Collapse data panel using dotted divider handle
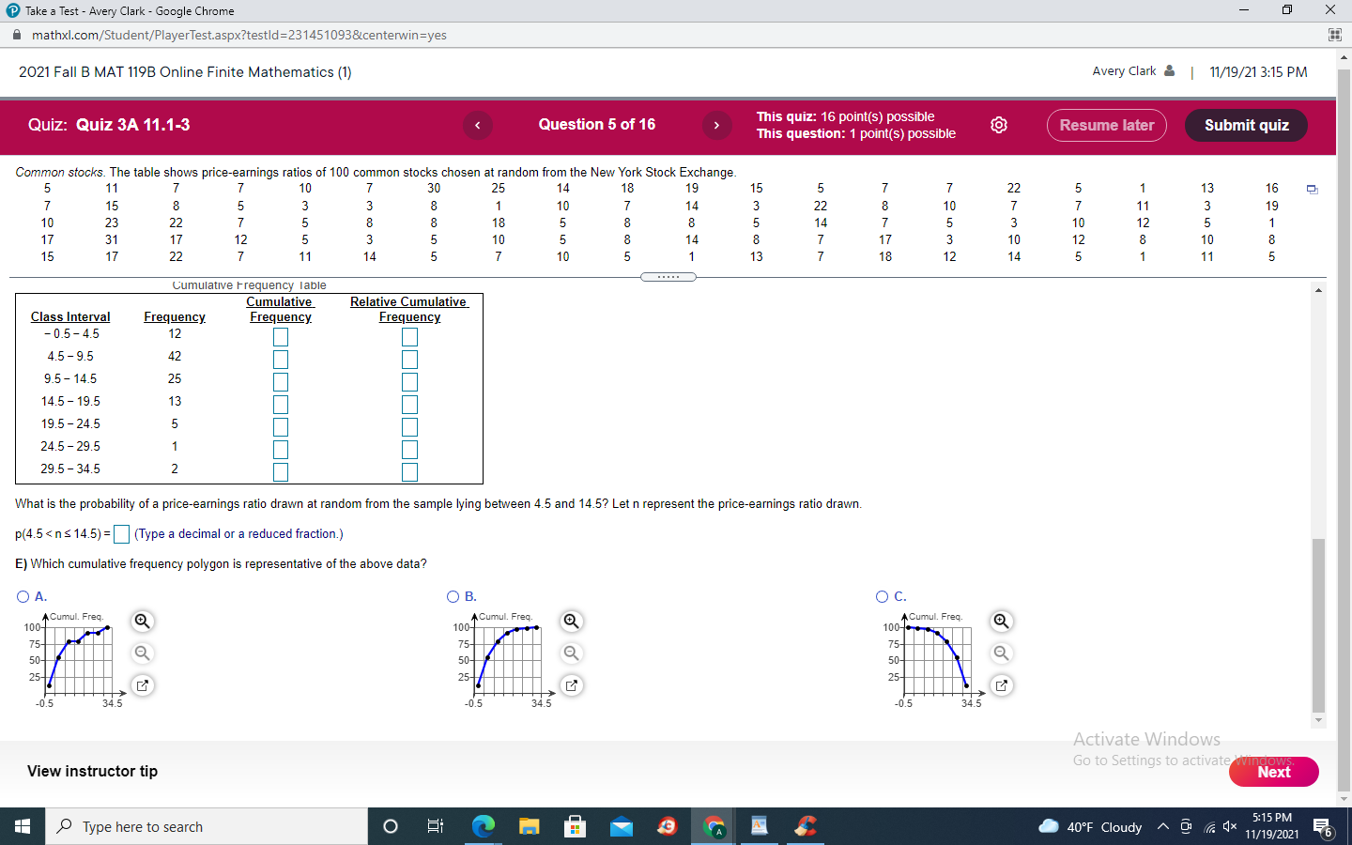The height and width of the screenshot is (845, 1352). point(668,277)
